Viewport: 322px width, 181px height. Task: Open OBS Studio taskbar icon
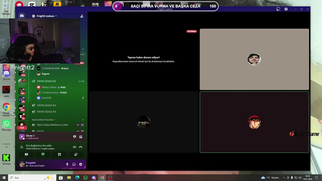click(x=110, y=178)
